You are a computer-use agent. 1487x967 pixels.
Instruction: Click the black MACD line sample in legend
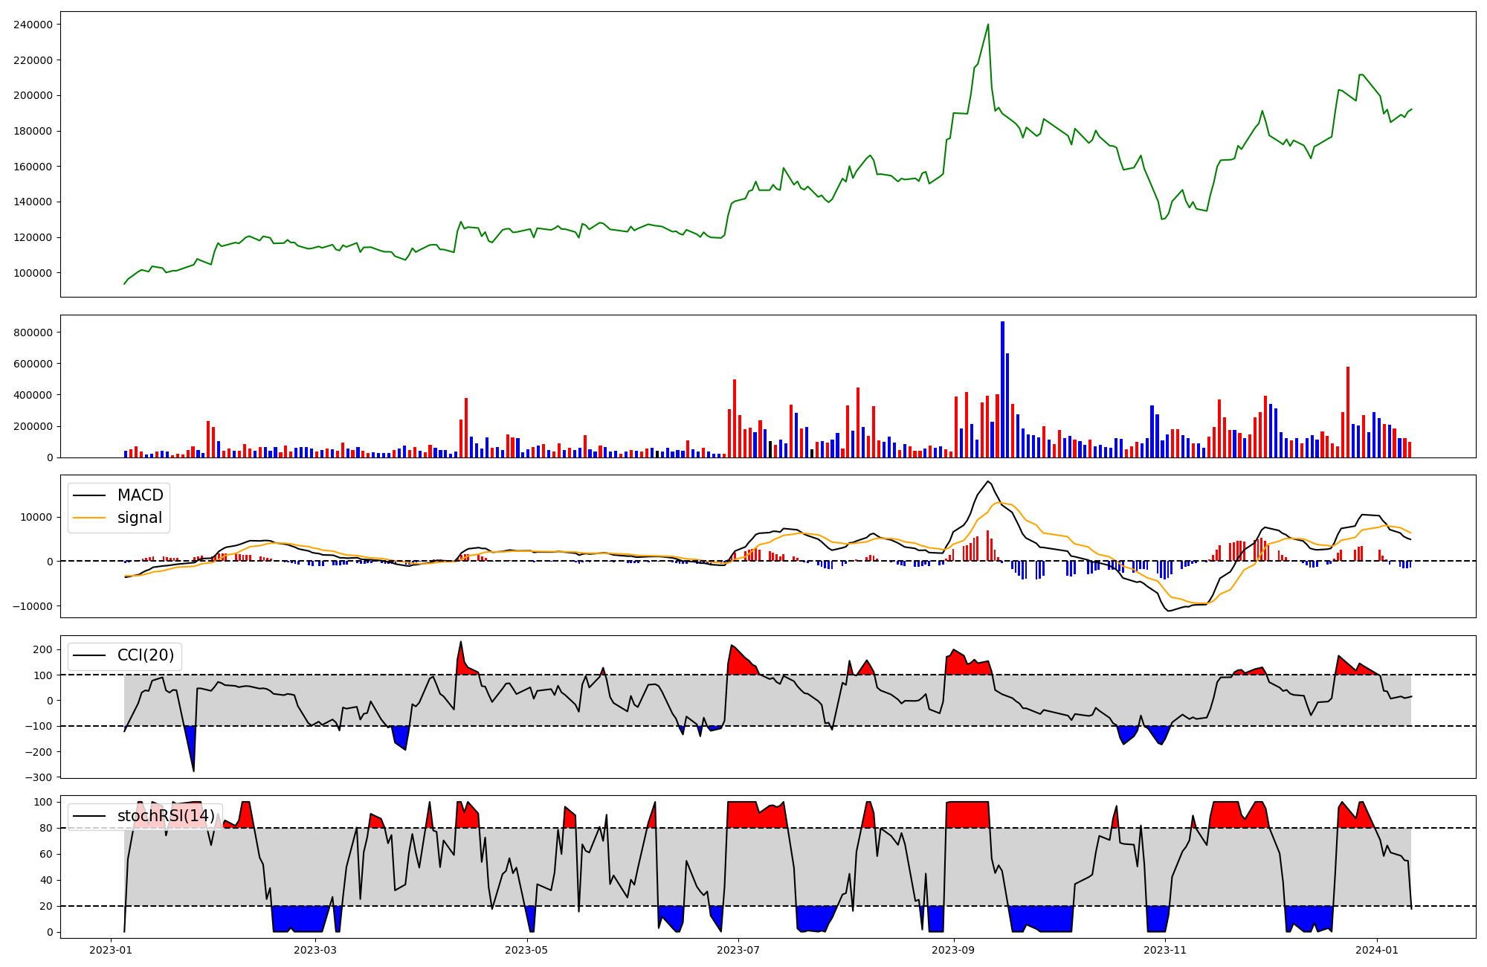(88, 496)
